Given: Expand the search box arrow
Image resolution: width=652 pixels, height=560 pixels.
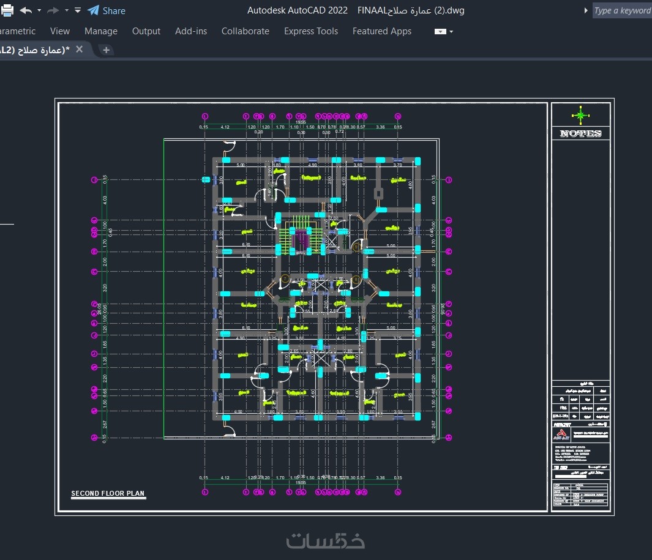Looking at the screenshot, I should (x=586, y=10).
